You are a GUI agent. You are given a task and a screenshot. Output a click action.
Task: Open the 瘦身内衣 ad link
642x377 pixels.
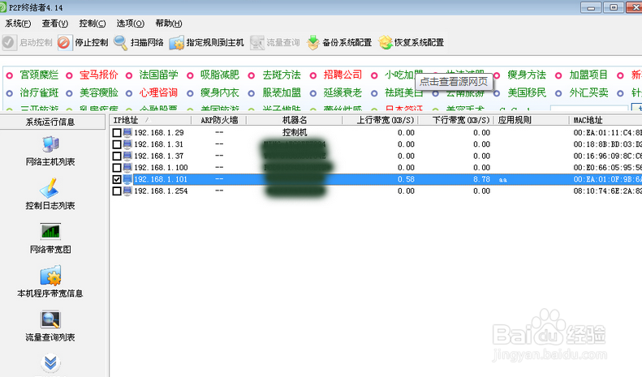219,92
